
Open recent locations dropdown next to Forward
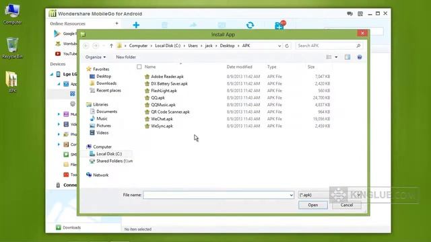click(103, 46)
